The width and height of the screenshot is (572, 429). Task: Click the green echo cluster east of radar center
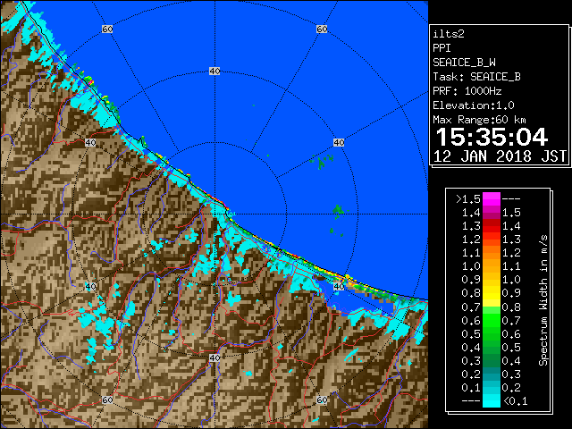pyautogui.click(x=338, y=211)
